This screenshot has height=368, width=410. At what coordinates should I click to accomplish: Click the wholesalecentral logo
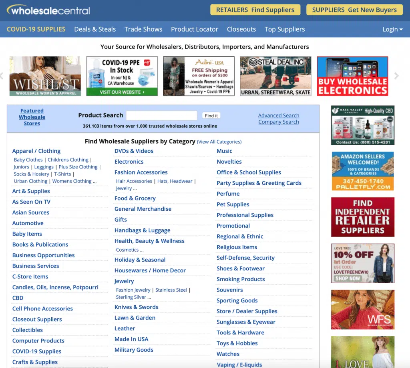click(48, 10)
